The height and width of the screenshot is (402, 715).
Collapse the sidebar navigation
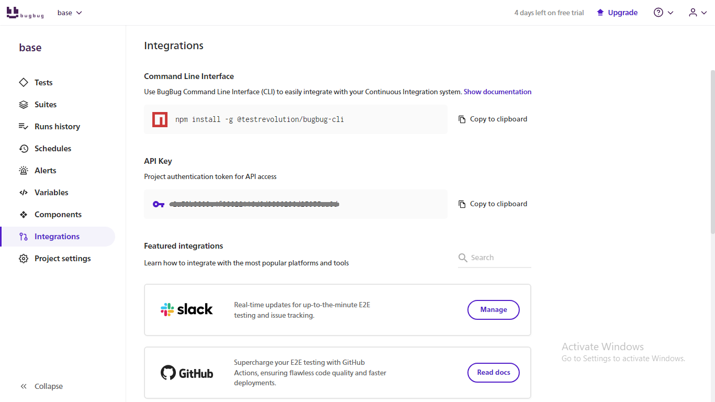tap(42, 386)
